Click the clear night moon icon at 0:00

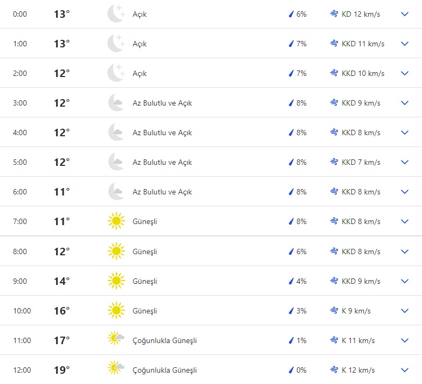116,14
